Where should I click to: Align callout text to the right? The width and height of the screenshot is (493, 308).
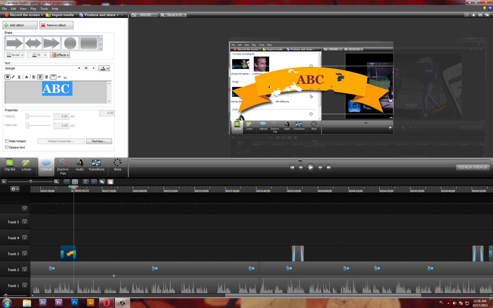point(46,77)
